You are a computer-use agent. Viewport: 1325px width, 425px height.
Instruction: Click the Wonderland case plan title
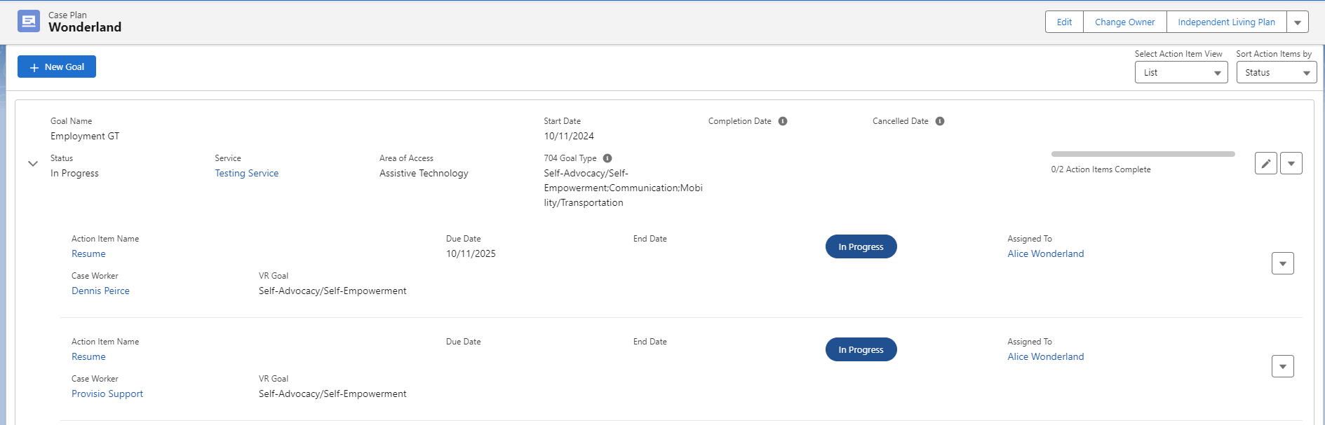pyautogui.click(x=85, y=27)
